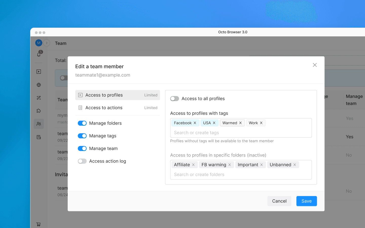Remove the Important folder
The width and height of the screenshot is (365, 228).
262,165
